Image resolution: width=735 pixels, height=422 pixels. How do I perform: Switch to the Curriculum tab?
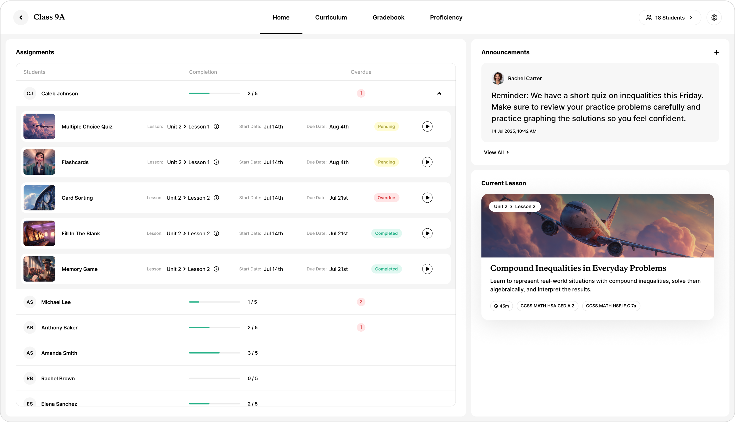[331, 17]
